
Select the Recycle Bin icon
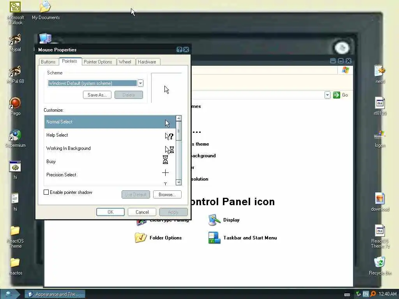coord(380,266)
